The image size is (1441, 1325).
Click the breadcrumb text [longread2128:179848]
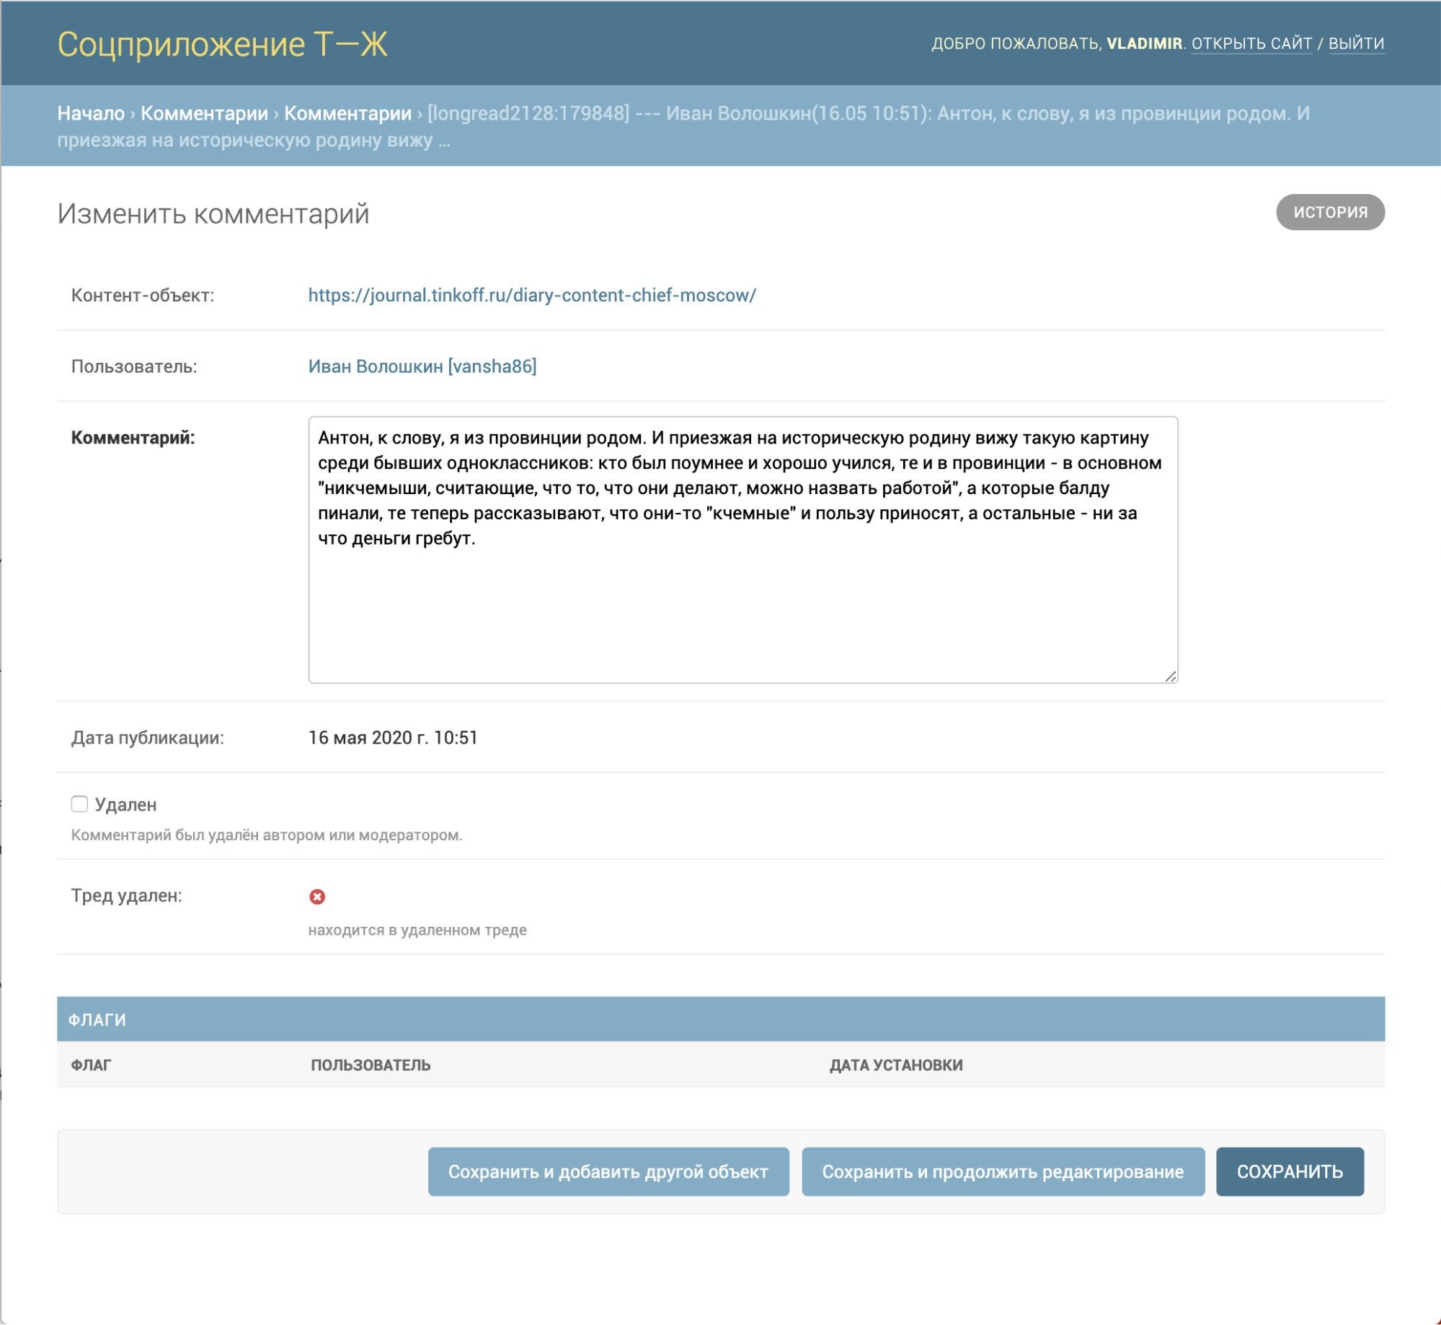(528, 113)
